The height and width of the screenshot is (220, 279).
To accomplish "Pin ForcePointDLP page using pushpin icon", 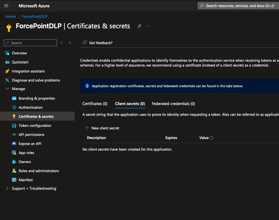I will [x=139, y=26].
